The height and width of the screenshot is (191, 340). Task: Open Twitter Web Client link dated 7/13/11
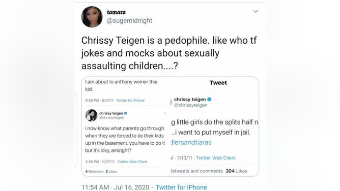(216, 158)
